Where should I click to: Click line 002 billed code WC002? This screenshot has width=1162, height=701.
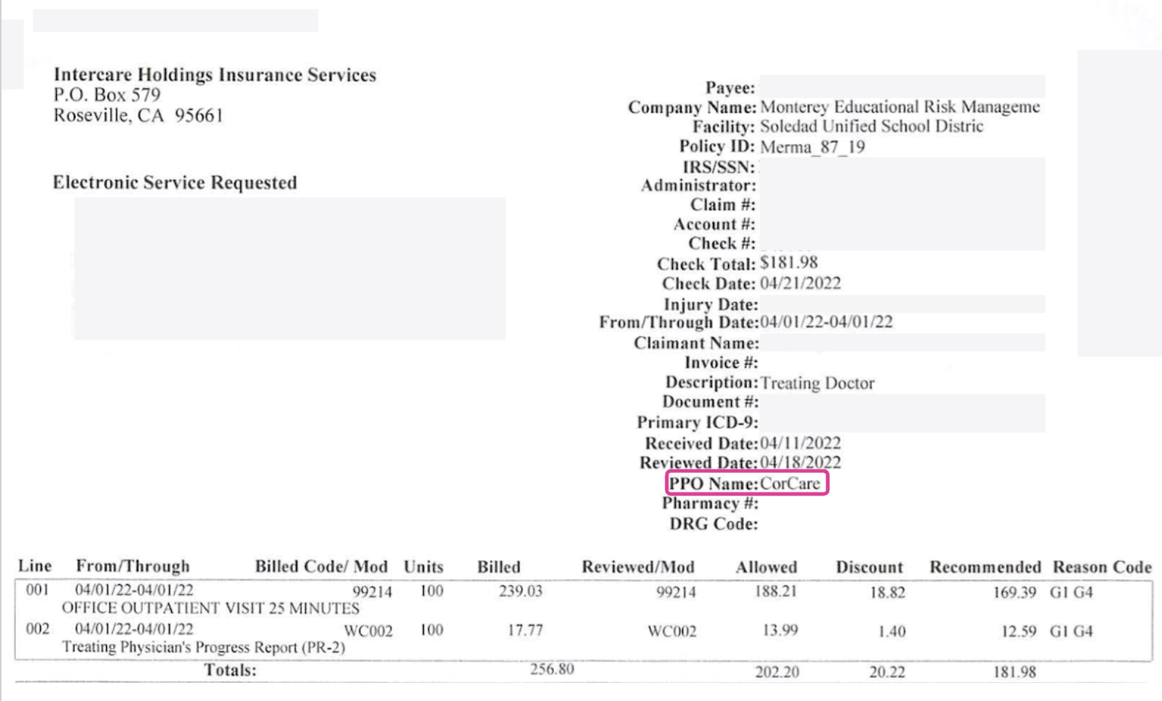pyautogui.click(x=368, y=631)
